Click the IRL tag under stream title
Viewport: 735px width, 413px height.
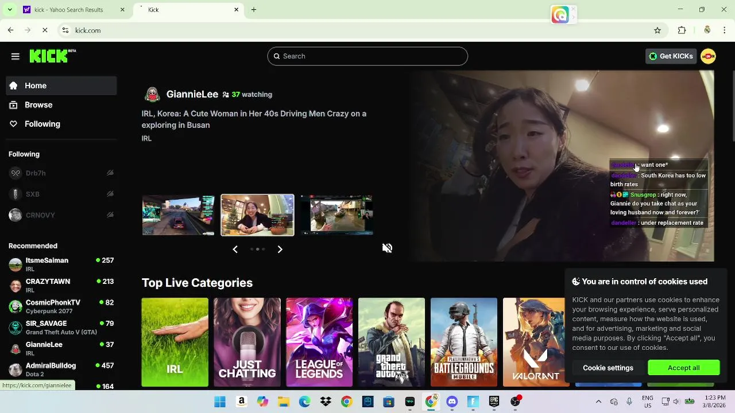146,138
